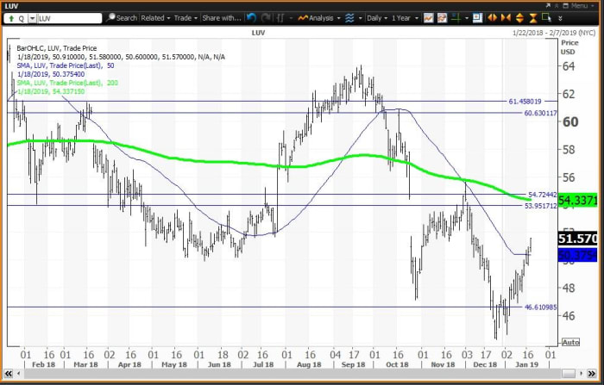Click the redo arrow icon
The height and width of the screenshot is (385, 604).
266,17
